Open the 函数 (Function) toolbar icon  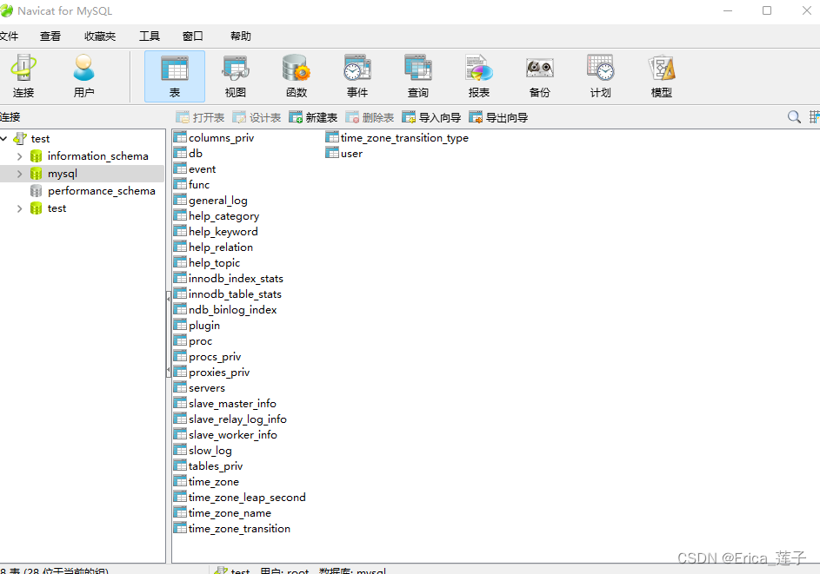pyautogui.click(x=297, y=76)
